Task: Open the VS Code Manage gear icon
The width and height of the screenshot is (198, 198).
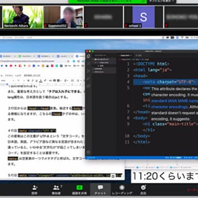Action: (89, 152)
